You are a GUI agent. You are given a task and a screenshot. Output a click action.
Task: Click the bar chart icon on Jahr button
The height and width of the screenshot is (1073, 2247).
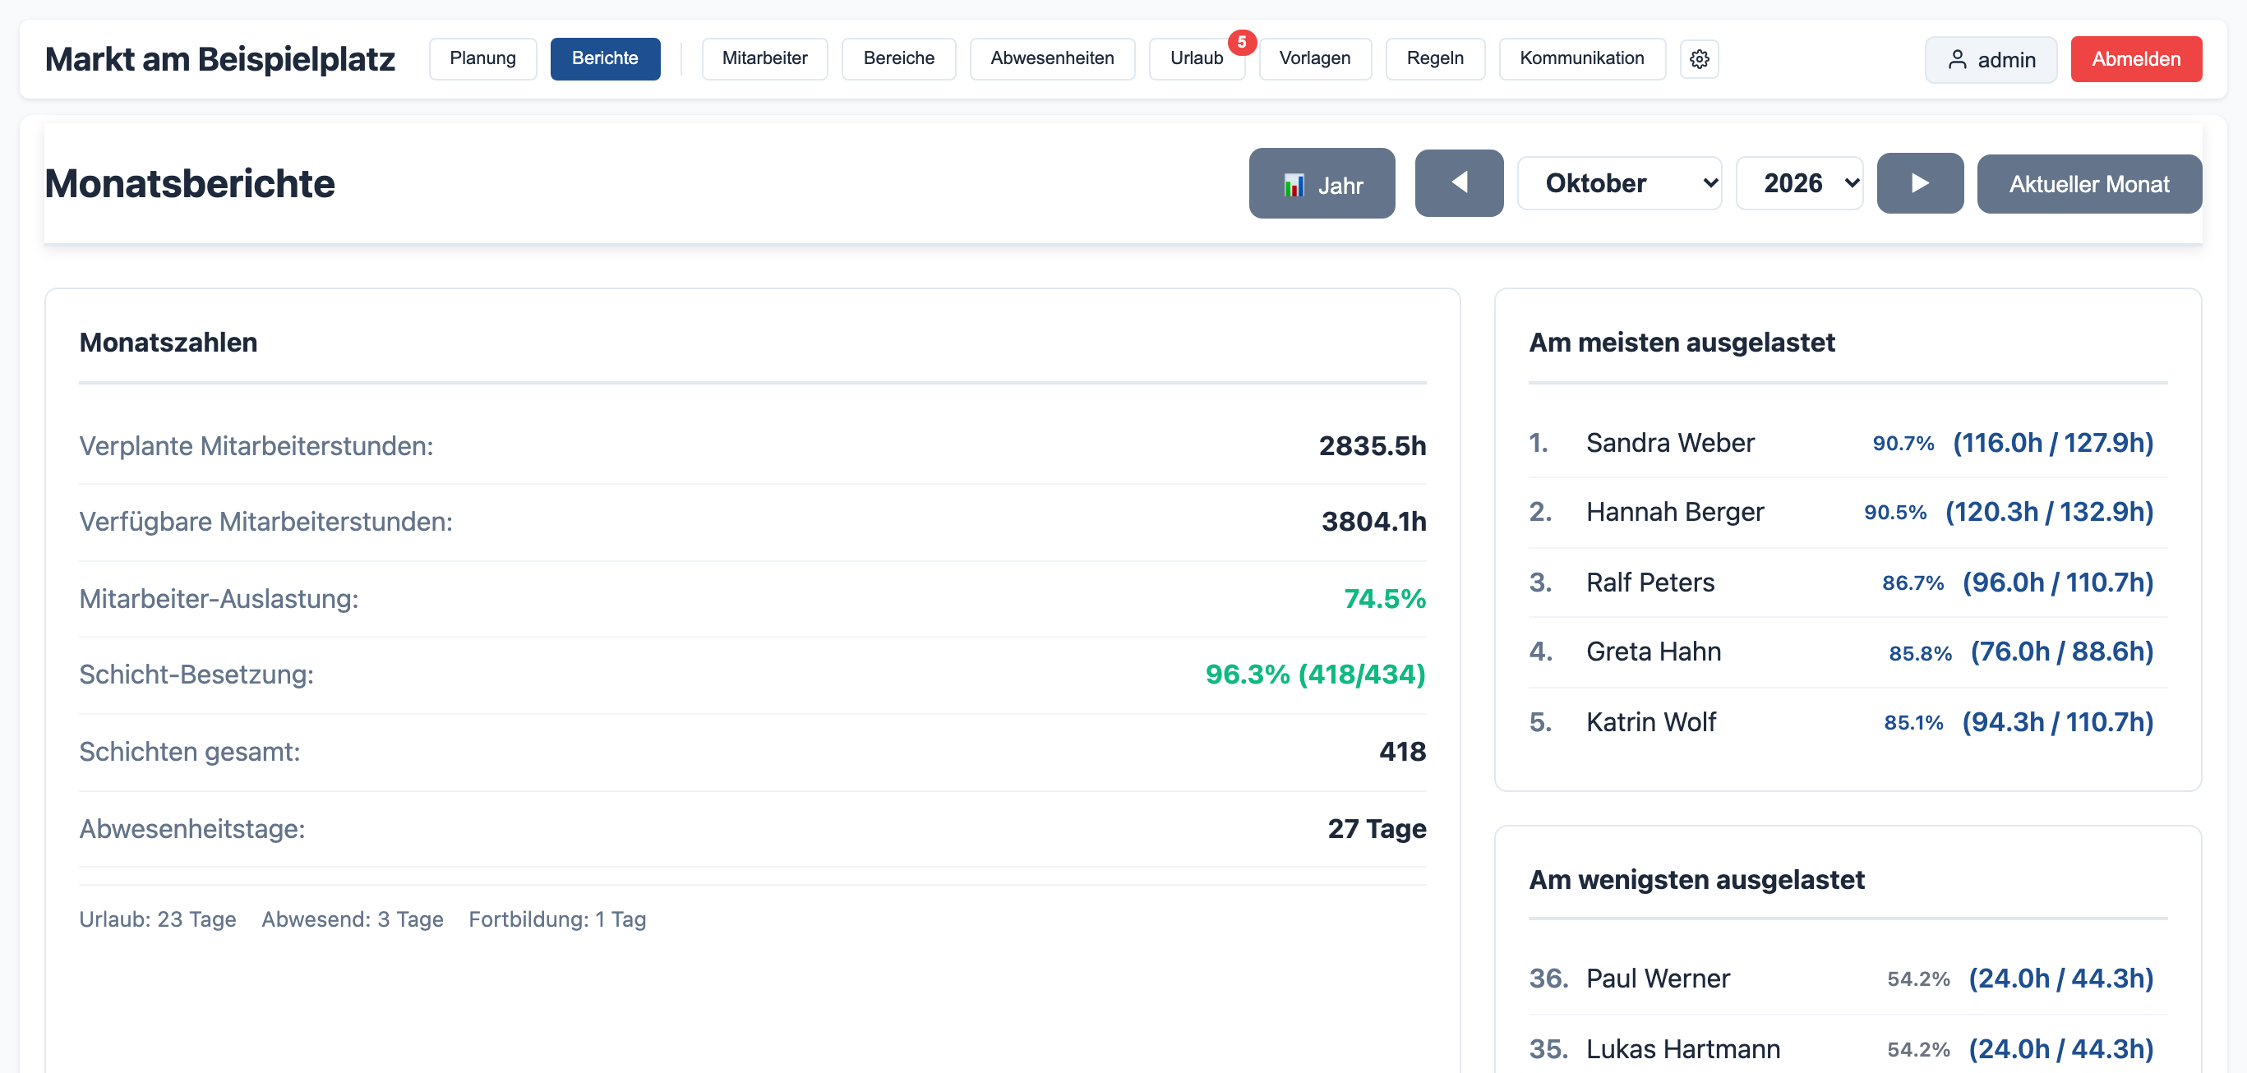(x=1294, y=185)
